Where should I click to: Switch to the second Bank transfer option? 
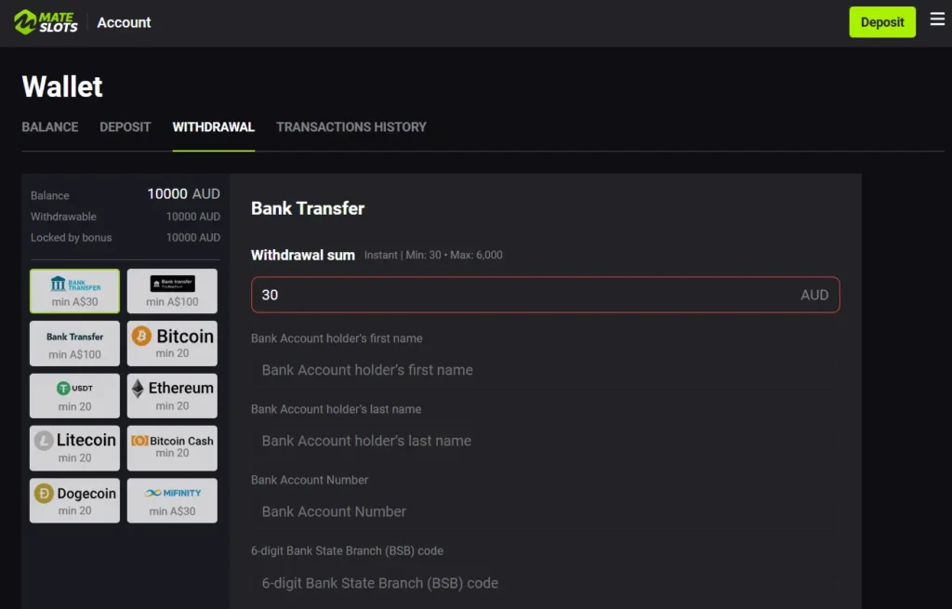point(172,290)
